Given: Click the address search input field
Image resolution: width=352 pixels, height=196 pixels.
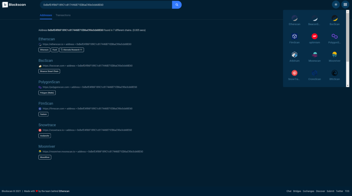Looking at the screenshot, I should click(106, 5).
